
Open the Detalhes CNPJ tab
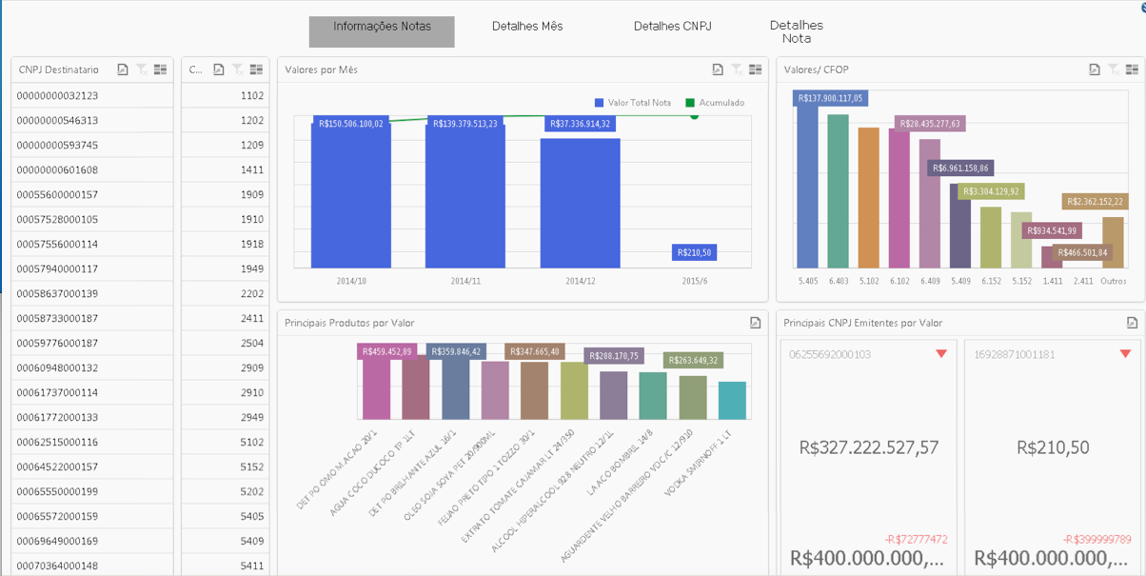(672, 27)
